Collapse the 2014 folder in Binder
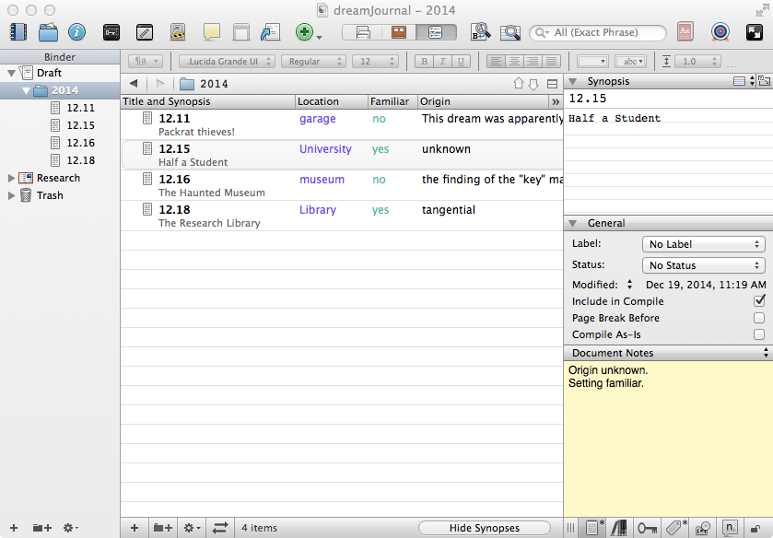Screen dimensions: 773x538 coord(26,90)
